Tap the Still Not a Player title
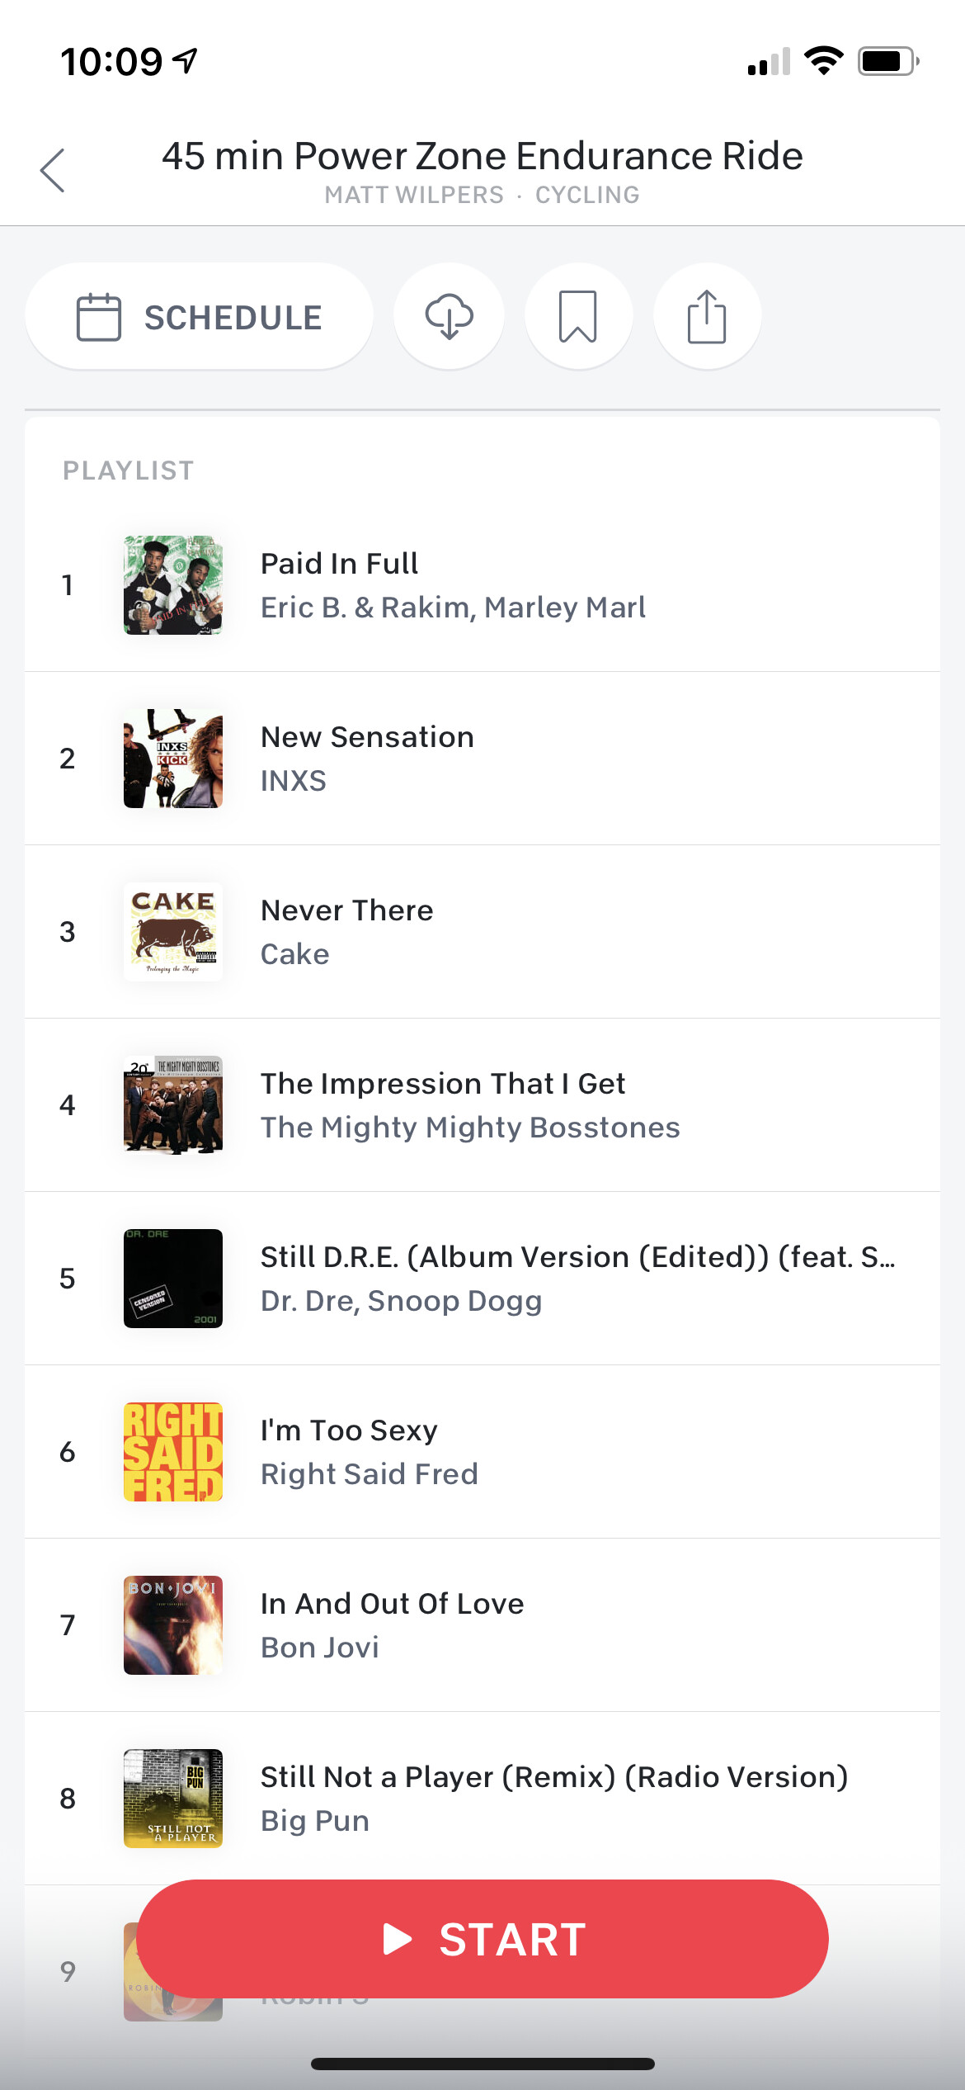The height and width of the screenshot is (2090, 965). coord(554,1777)
